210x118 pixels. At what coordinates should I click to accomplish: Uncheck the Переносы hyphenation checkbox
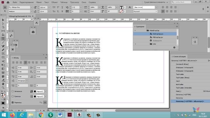(13, 103)
